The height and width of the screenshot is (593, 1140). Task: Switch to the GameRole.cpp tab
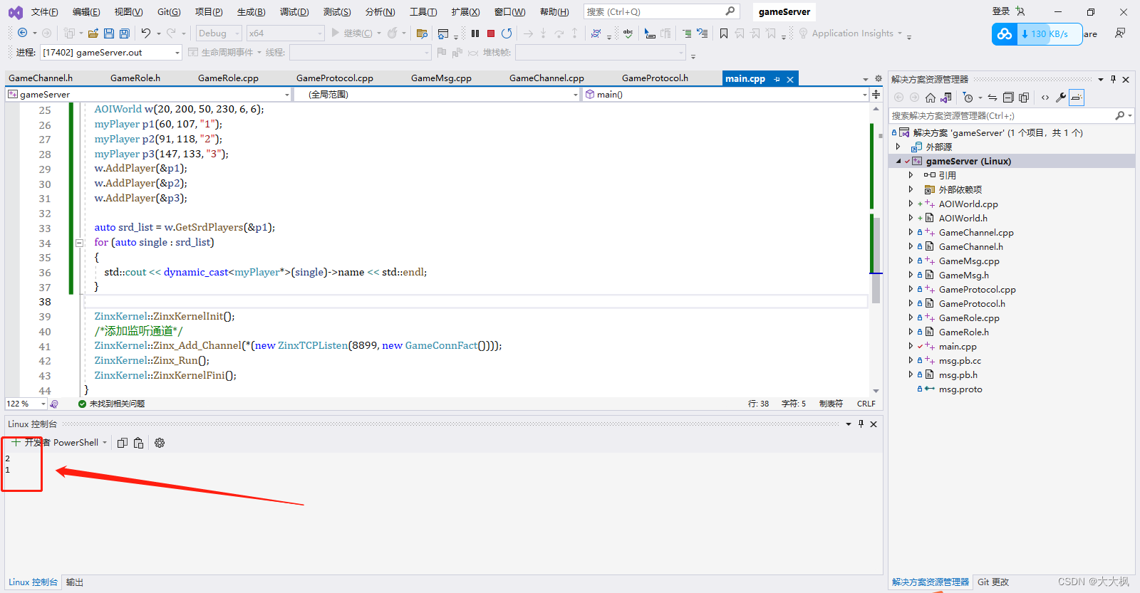228,78
